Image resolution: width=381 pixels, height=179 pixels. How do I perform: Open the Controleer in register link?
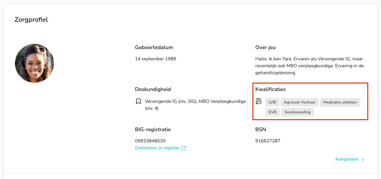coord(157,148)
